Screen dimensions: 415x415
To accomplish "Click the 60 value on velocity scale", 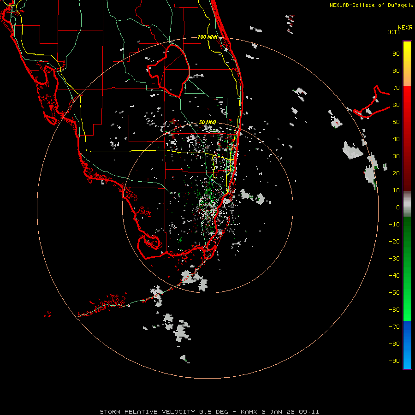I will (396, 105).
